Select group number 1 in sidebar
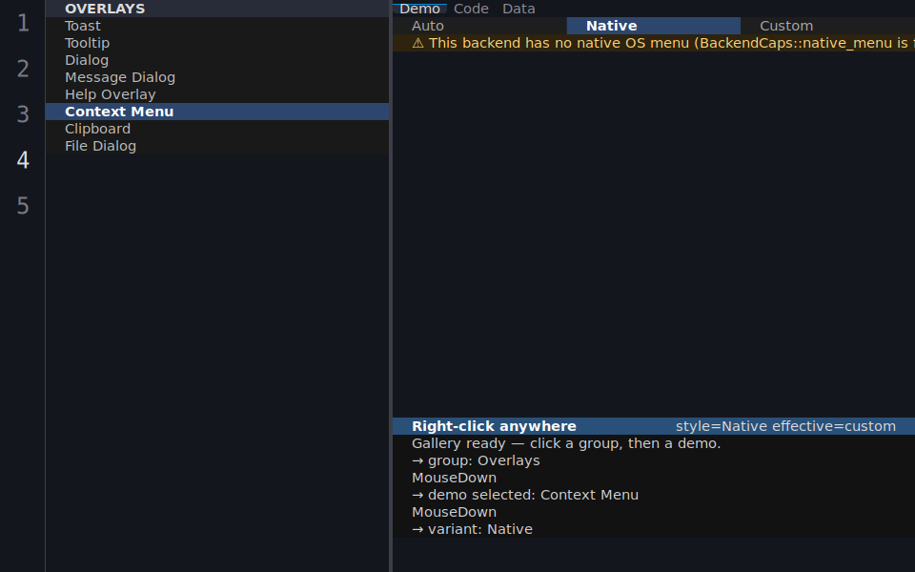The width and height of the screenshot is (915, 572). pos(23,23)
